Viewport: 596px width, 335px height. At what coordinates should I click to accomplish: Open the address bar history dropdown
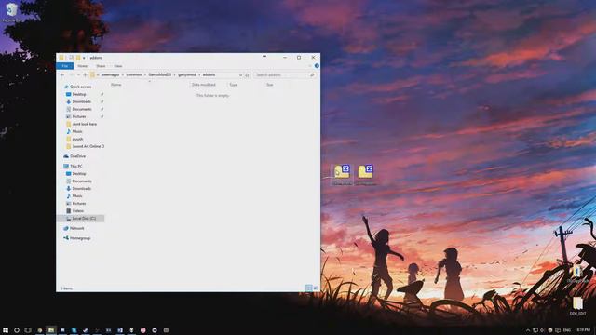click(x=240, y=75)
